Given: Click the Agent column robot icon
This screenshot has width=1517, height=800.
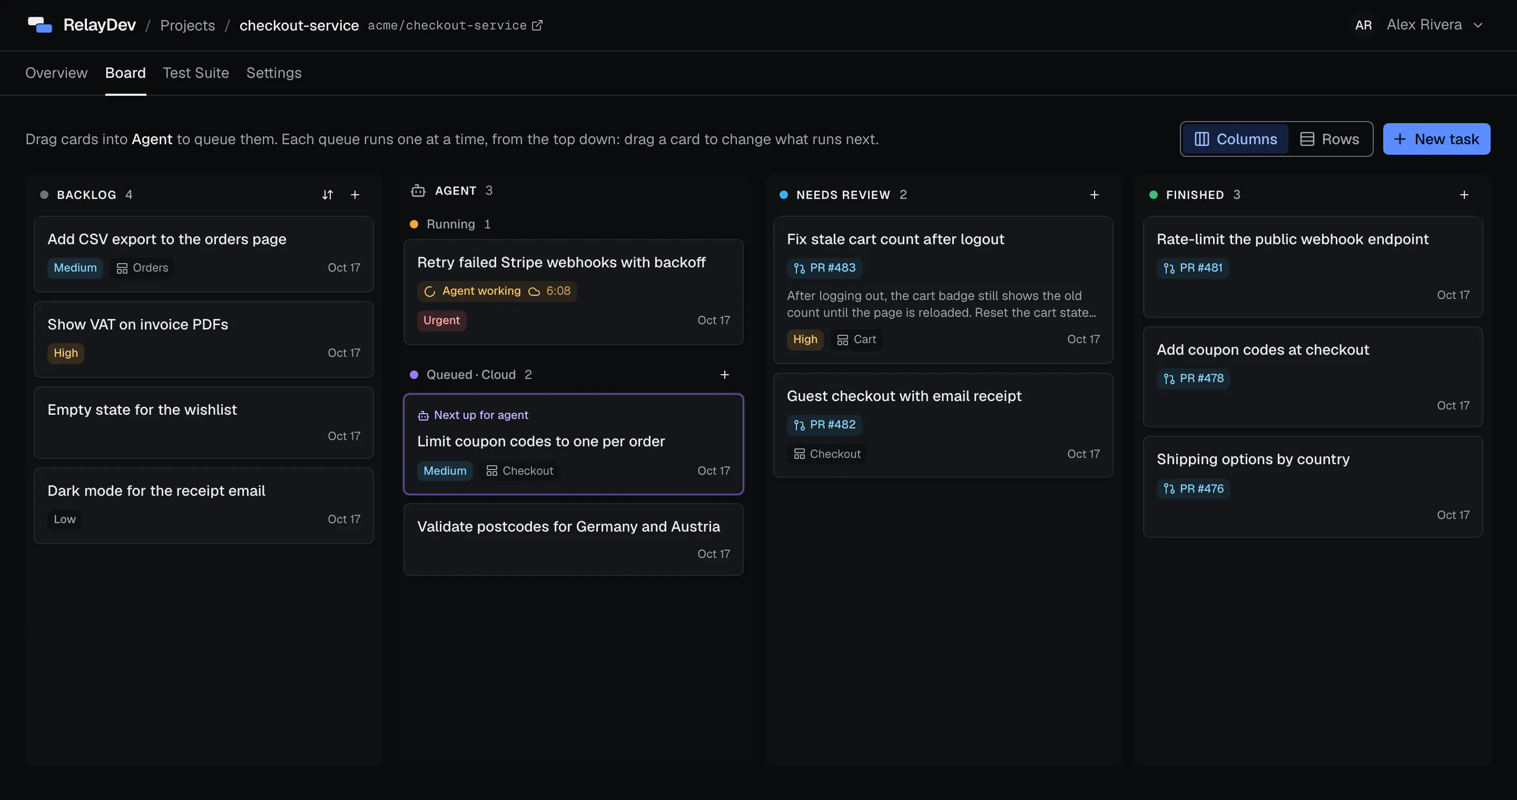Looking at the screenshot, I should point(418,191).
